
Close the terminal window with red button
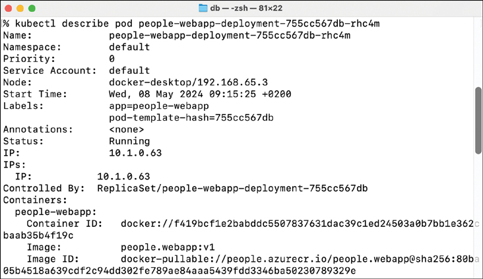tap(9, 8)
